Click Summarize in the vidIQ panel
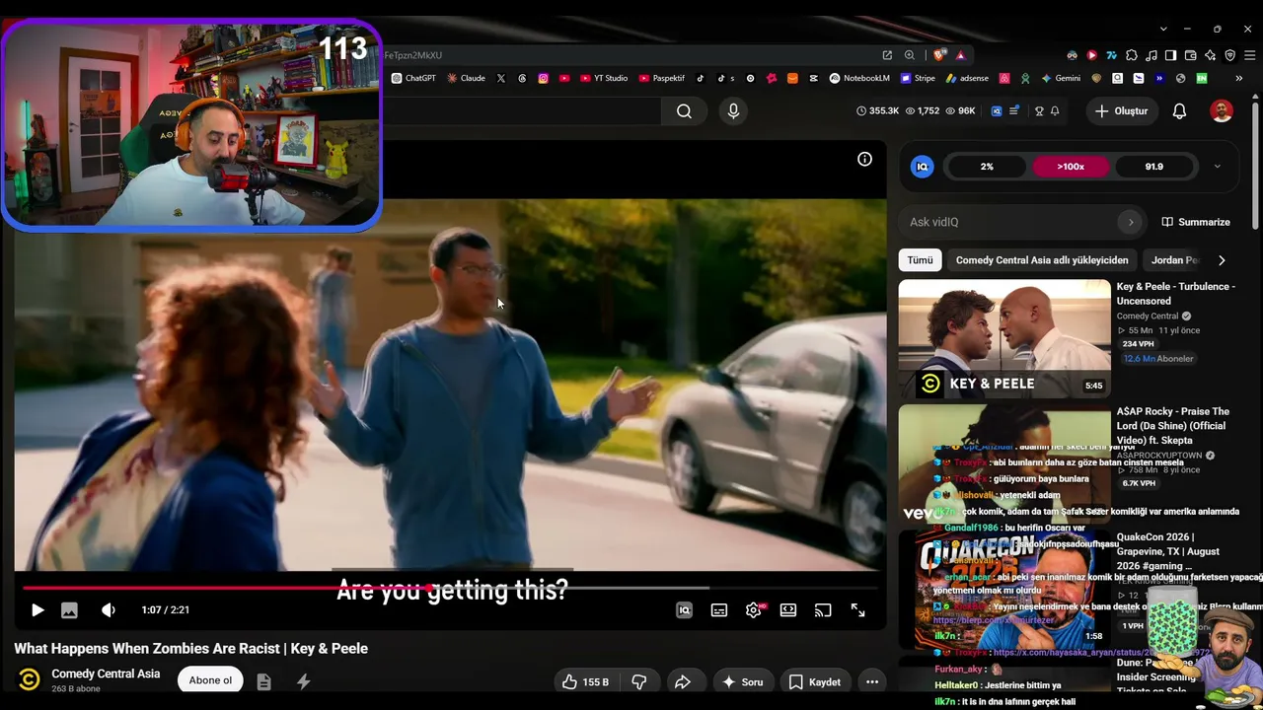 click(1196, 222)
